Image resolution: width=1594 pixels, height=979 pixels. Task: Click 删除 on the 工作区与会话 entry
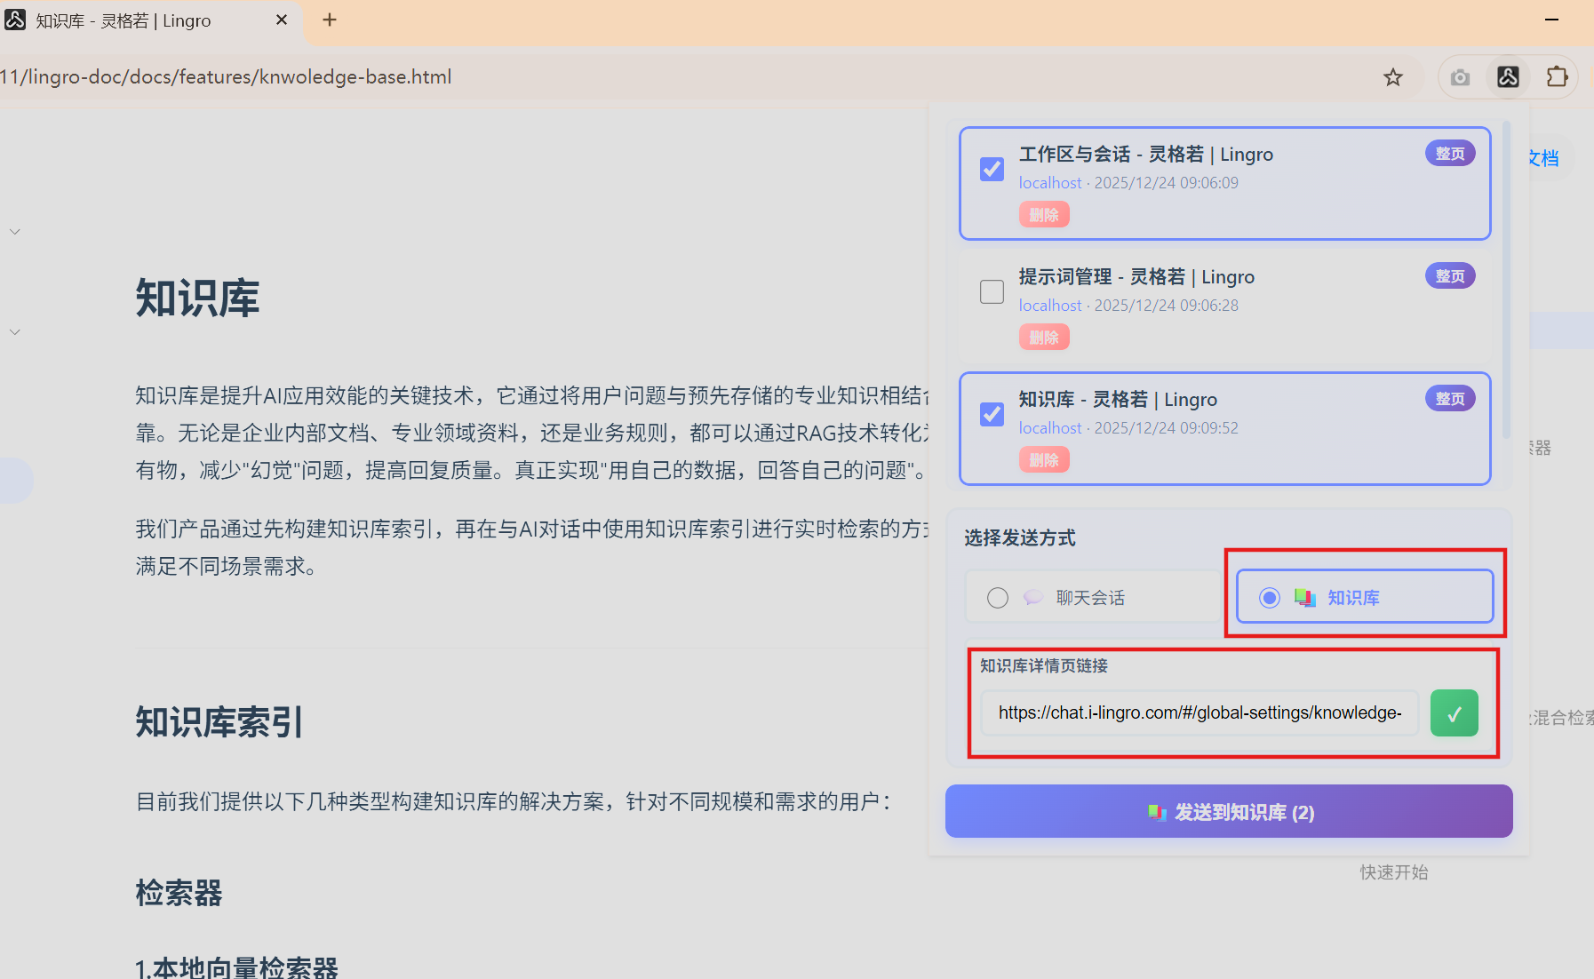tap(1043, 213)
